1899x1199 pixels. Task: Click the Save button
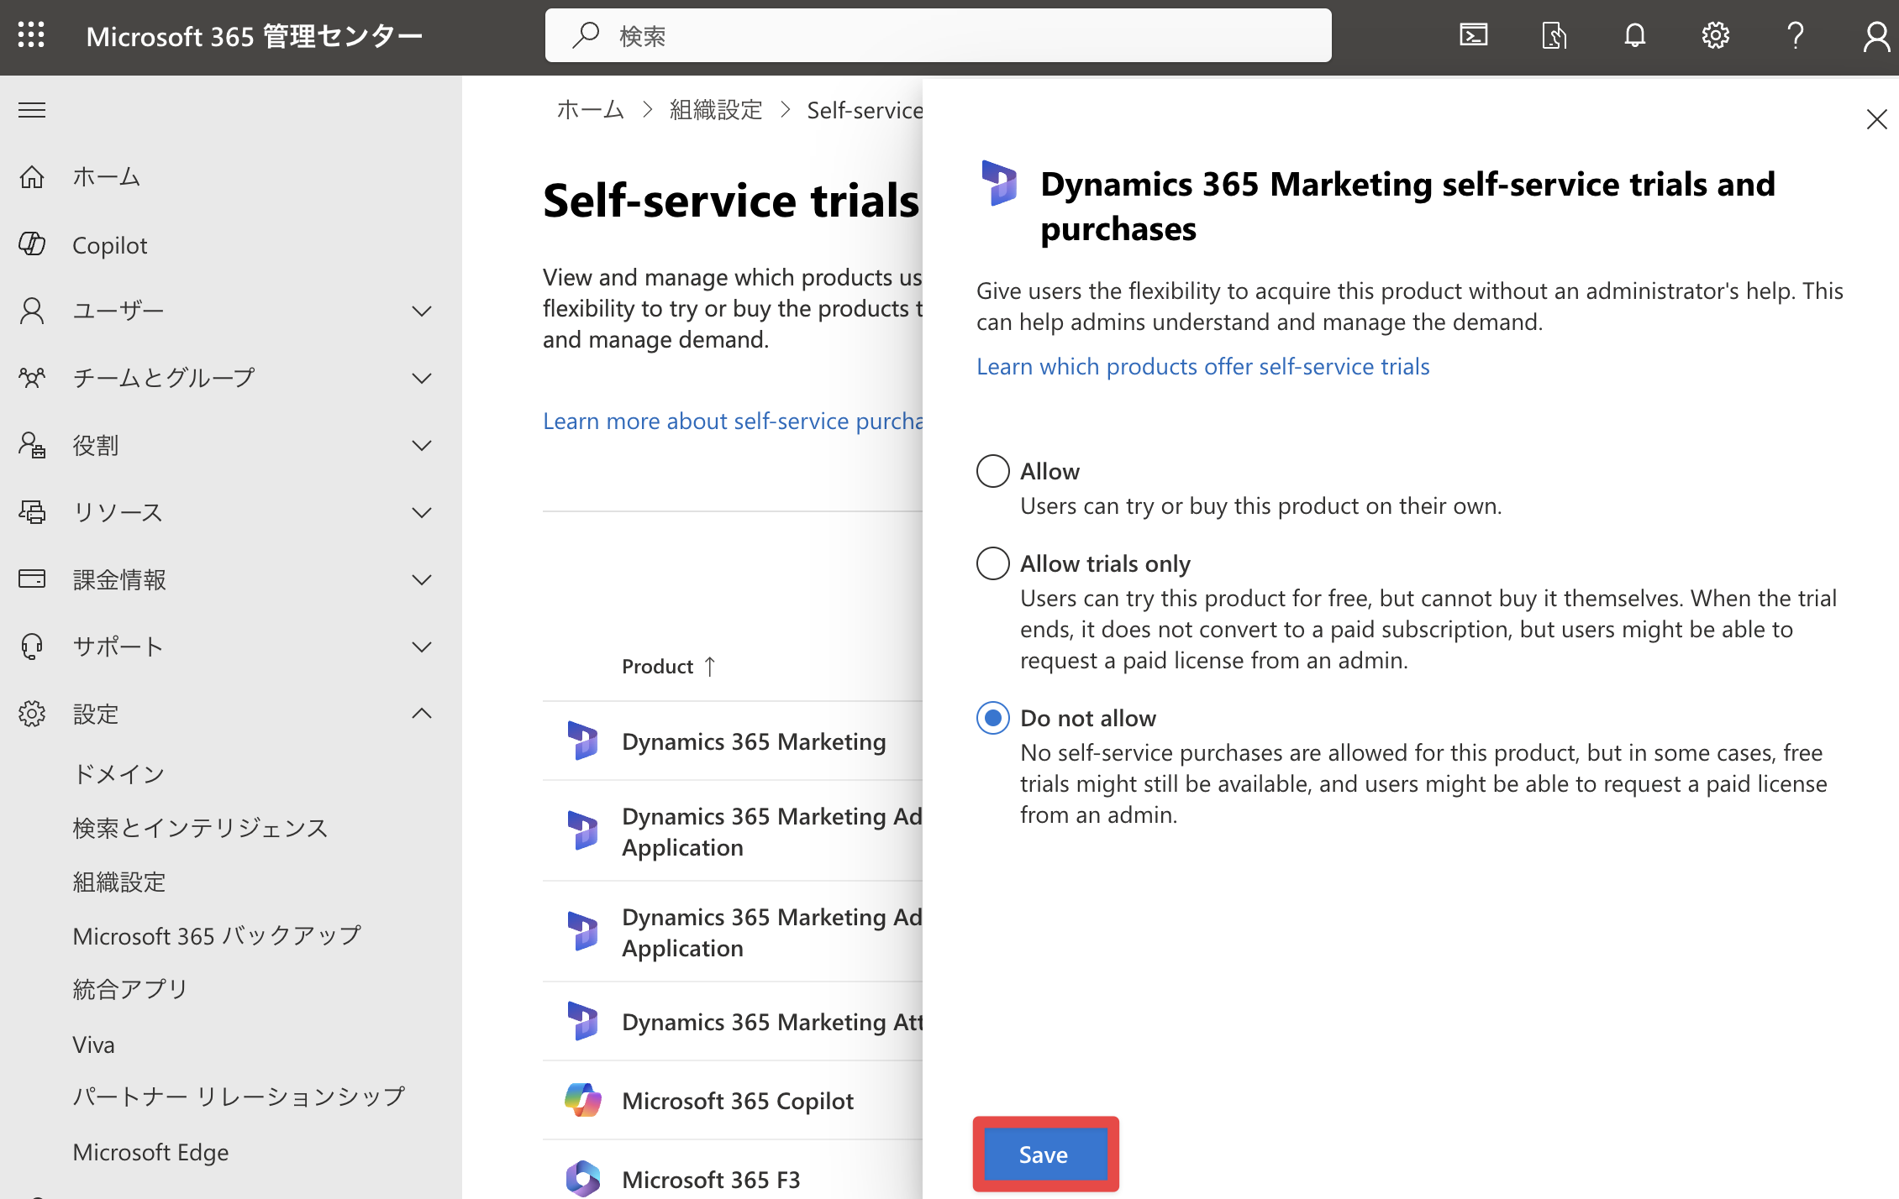1045,1154
